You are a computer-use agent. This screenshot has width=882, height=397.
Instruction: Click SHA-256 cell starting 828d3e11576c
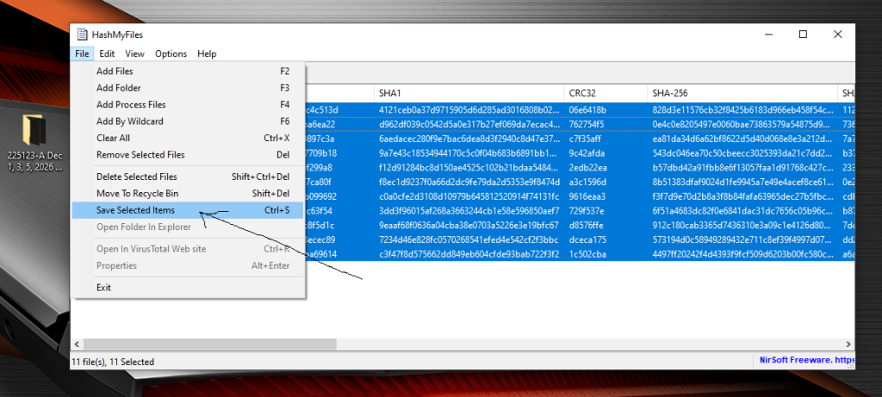742,109
